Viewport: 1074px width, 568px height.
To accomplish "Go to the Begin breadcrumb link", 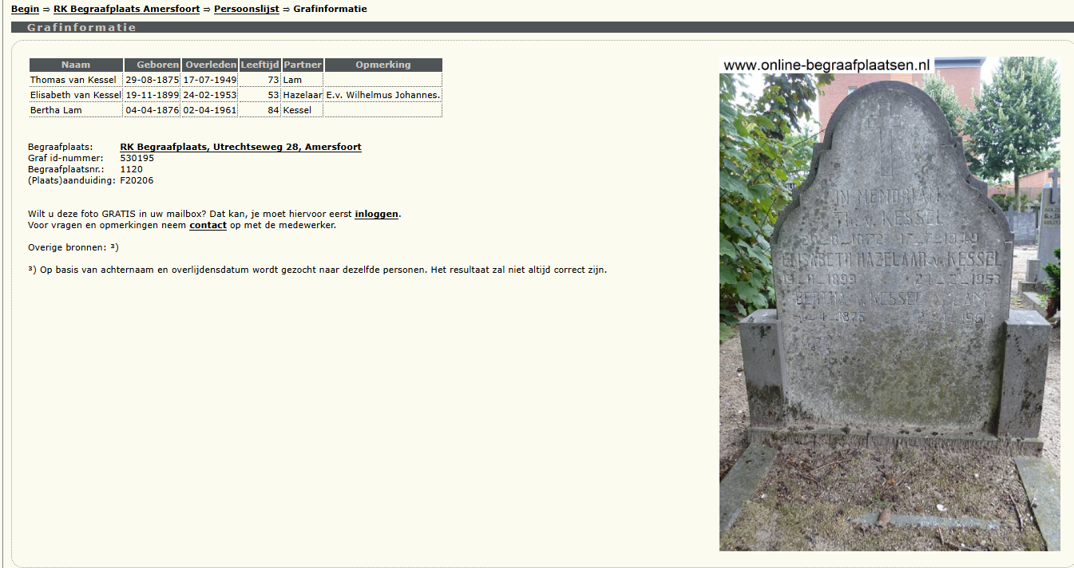I will pos(25,9).
